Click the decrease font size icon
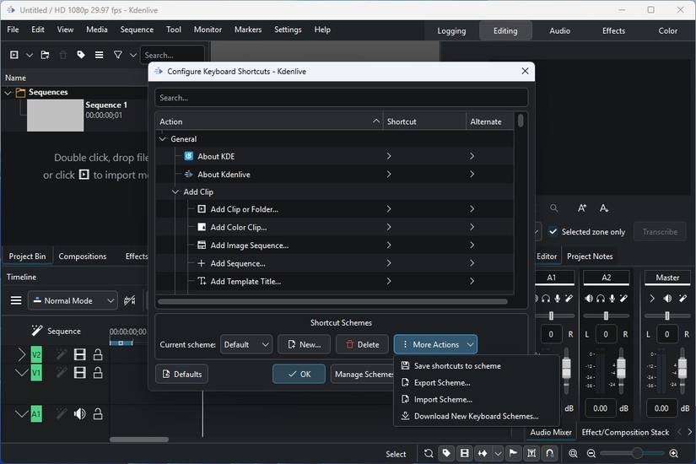This screenshot has height=464, width=696. [x=604, y=208]
